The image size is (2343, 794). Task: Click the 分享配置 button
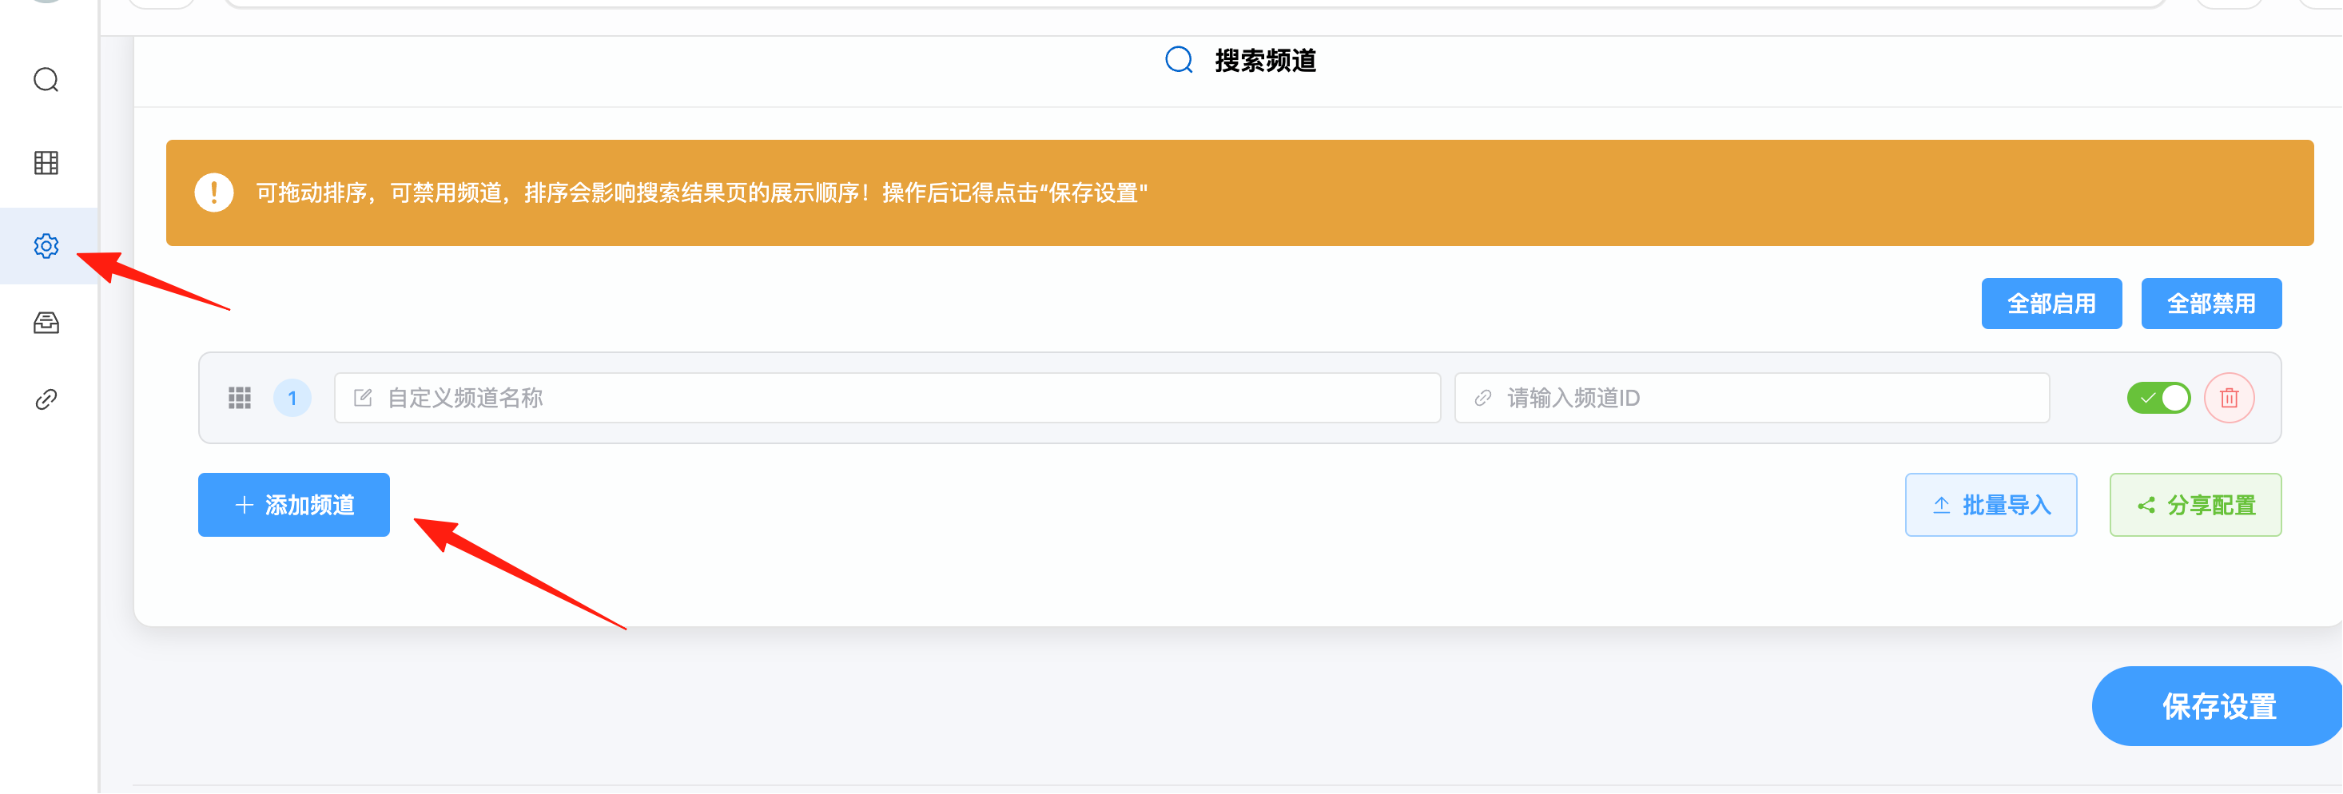click(x=2194, y=505)
